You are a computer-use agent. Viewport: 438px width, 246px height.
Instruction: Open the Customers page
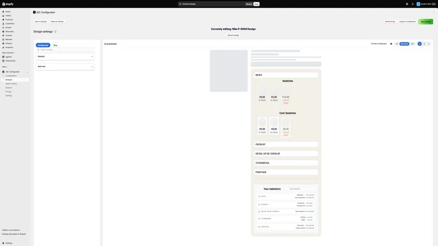coord(10,24)
